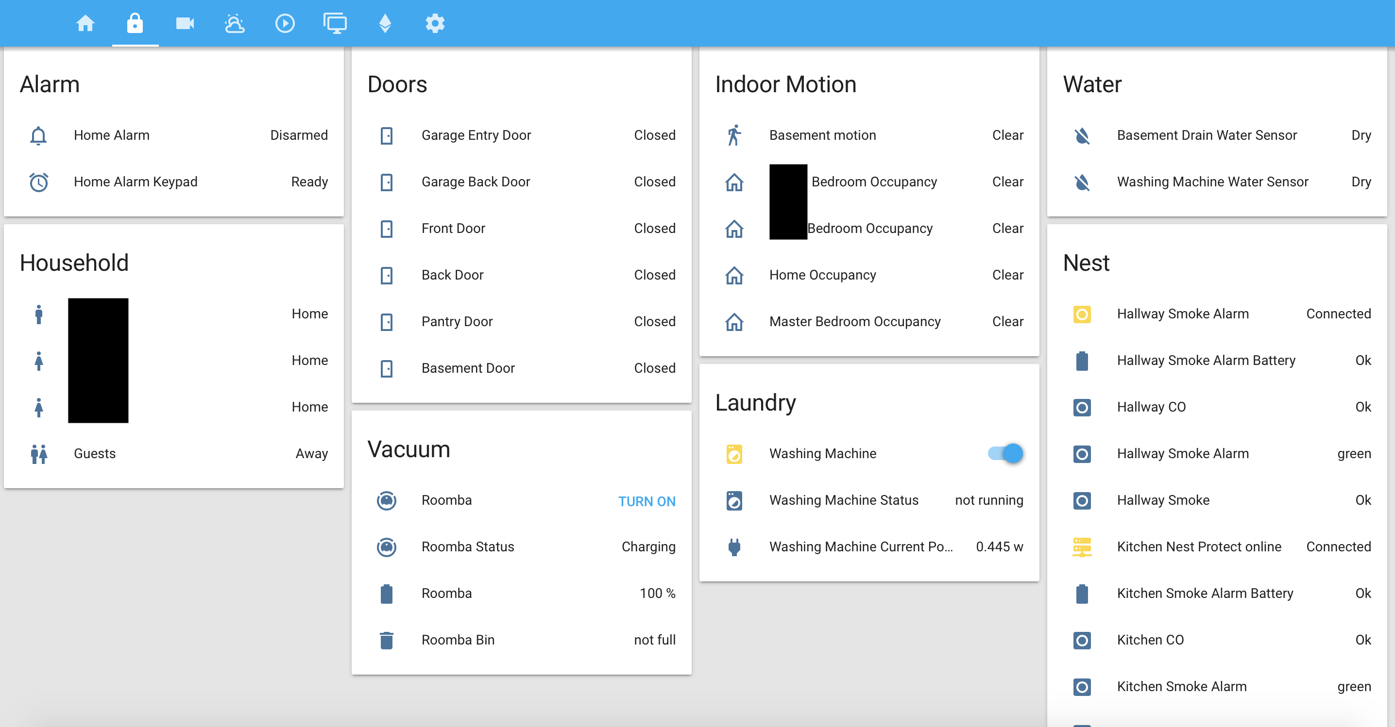Open the Ethereum diamond tab

click(385, 23)
